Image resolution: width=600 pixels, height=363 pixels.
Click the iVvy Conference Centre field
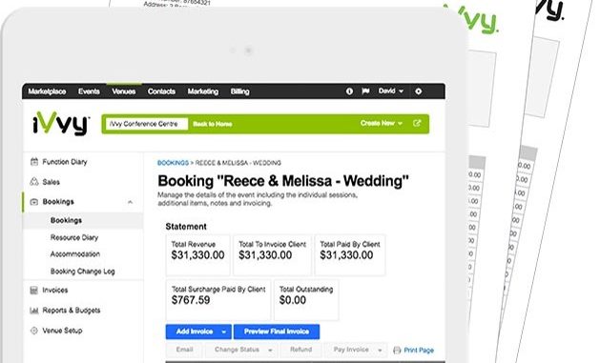click(147, 124)
